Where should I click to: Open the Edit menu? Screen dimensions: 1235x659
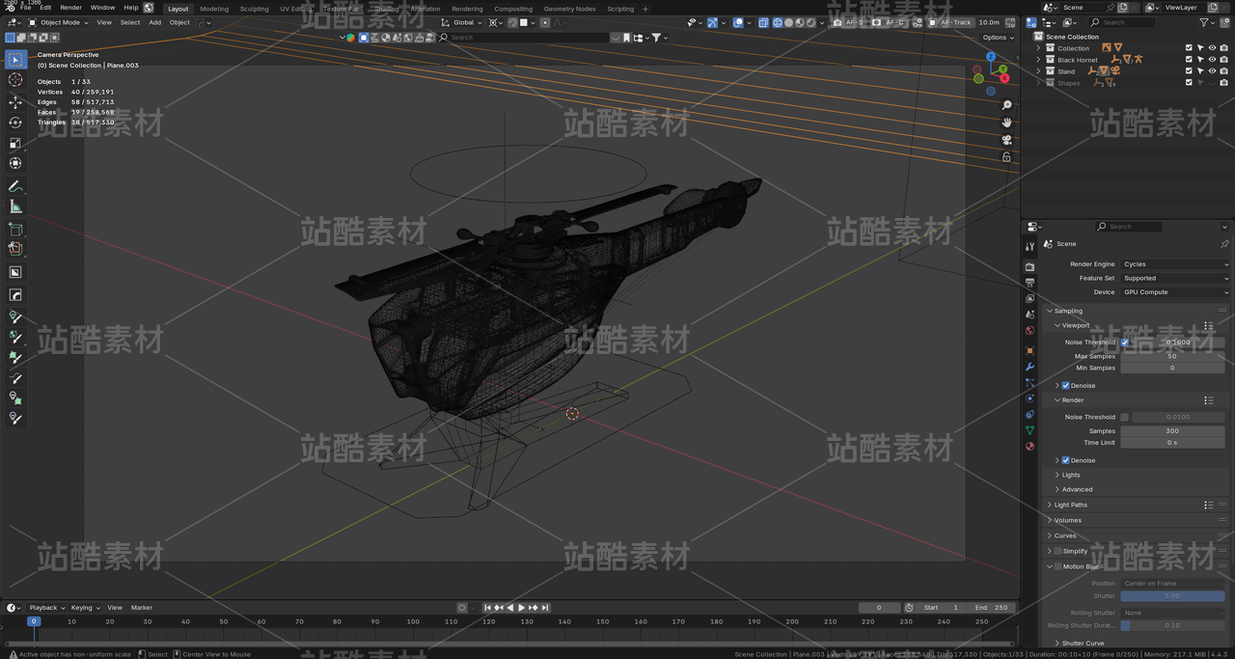pyautogui.click(x=45, y=8)
